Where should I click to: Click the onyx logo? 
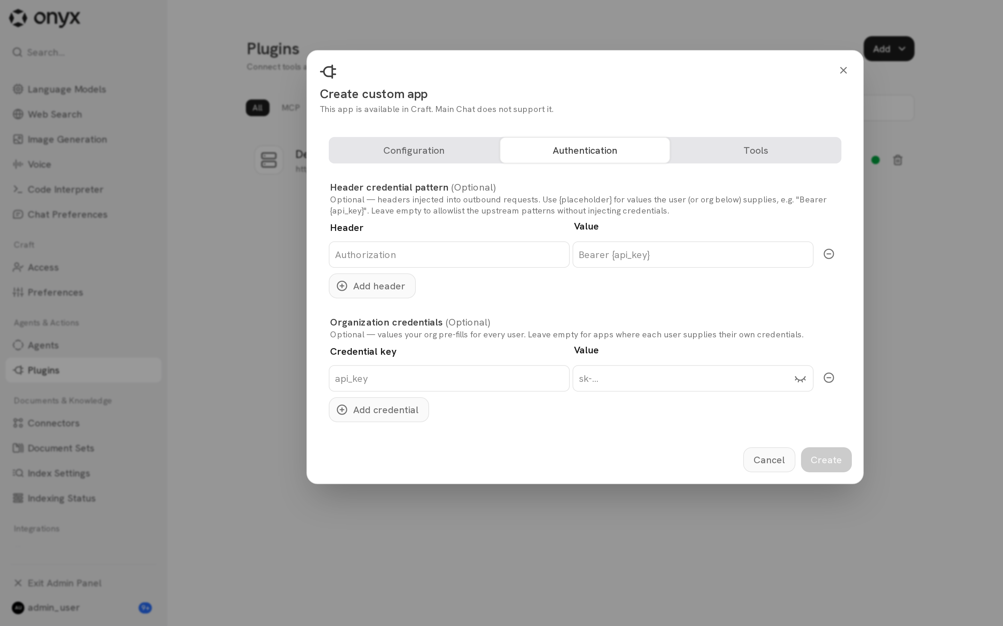45,18
